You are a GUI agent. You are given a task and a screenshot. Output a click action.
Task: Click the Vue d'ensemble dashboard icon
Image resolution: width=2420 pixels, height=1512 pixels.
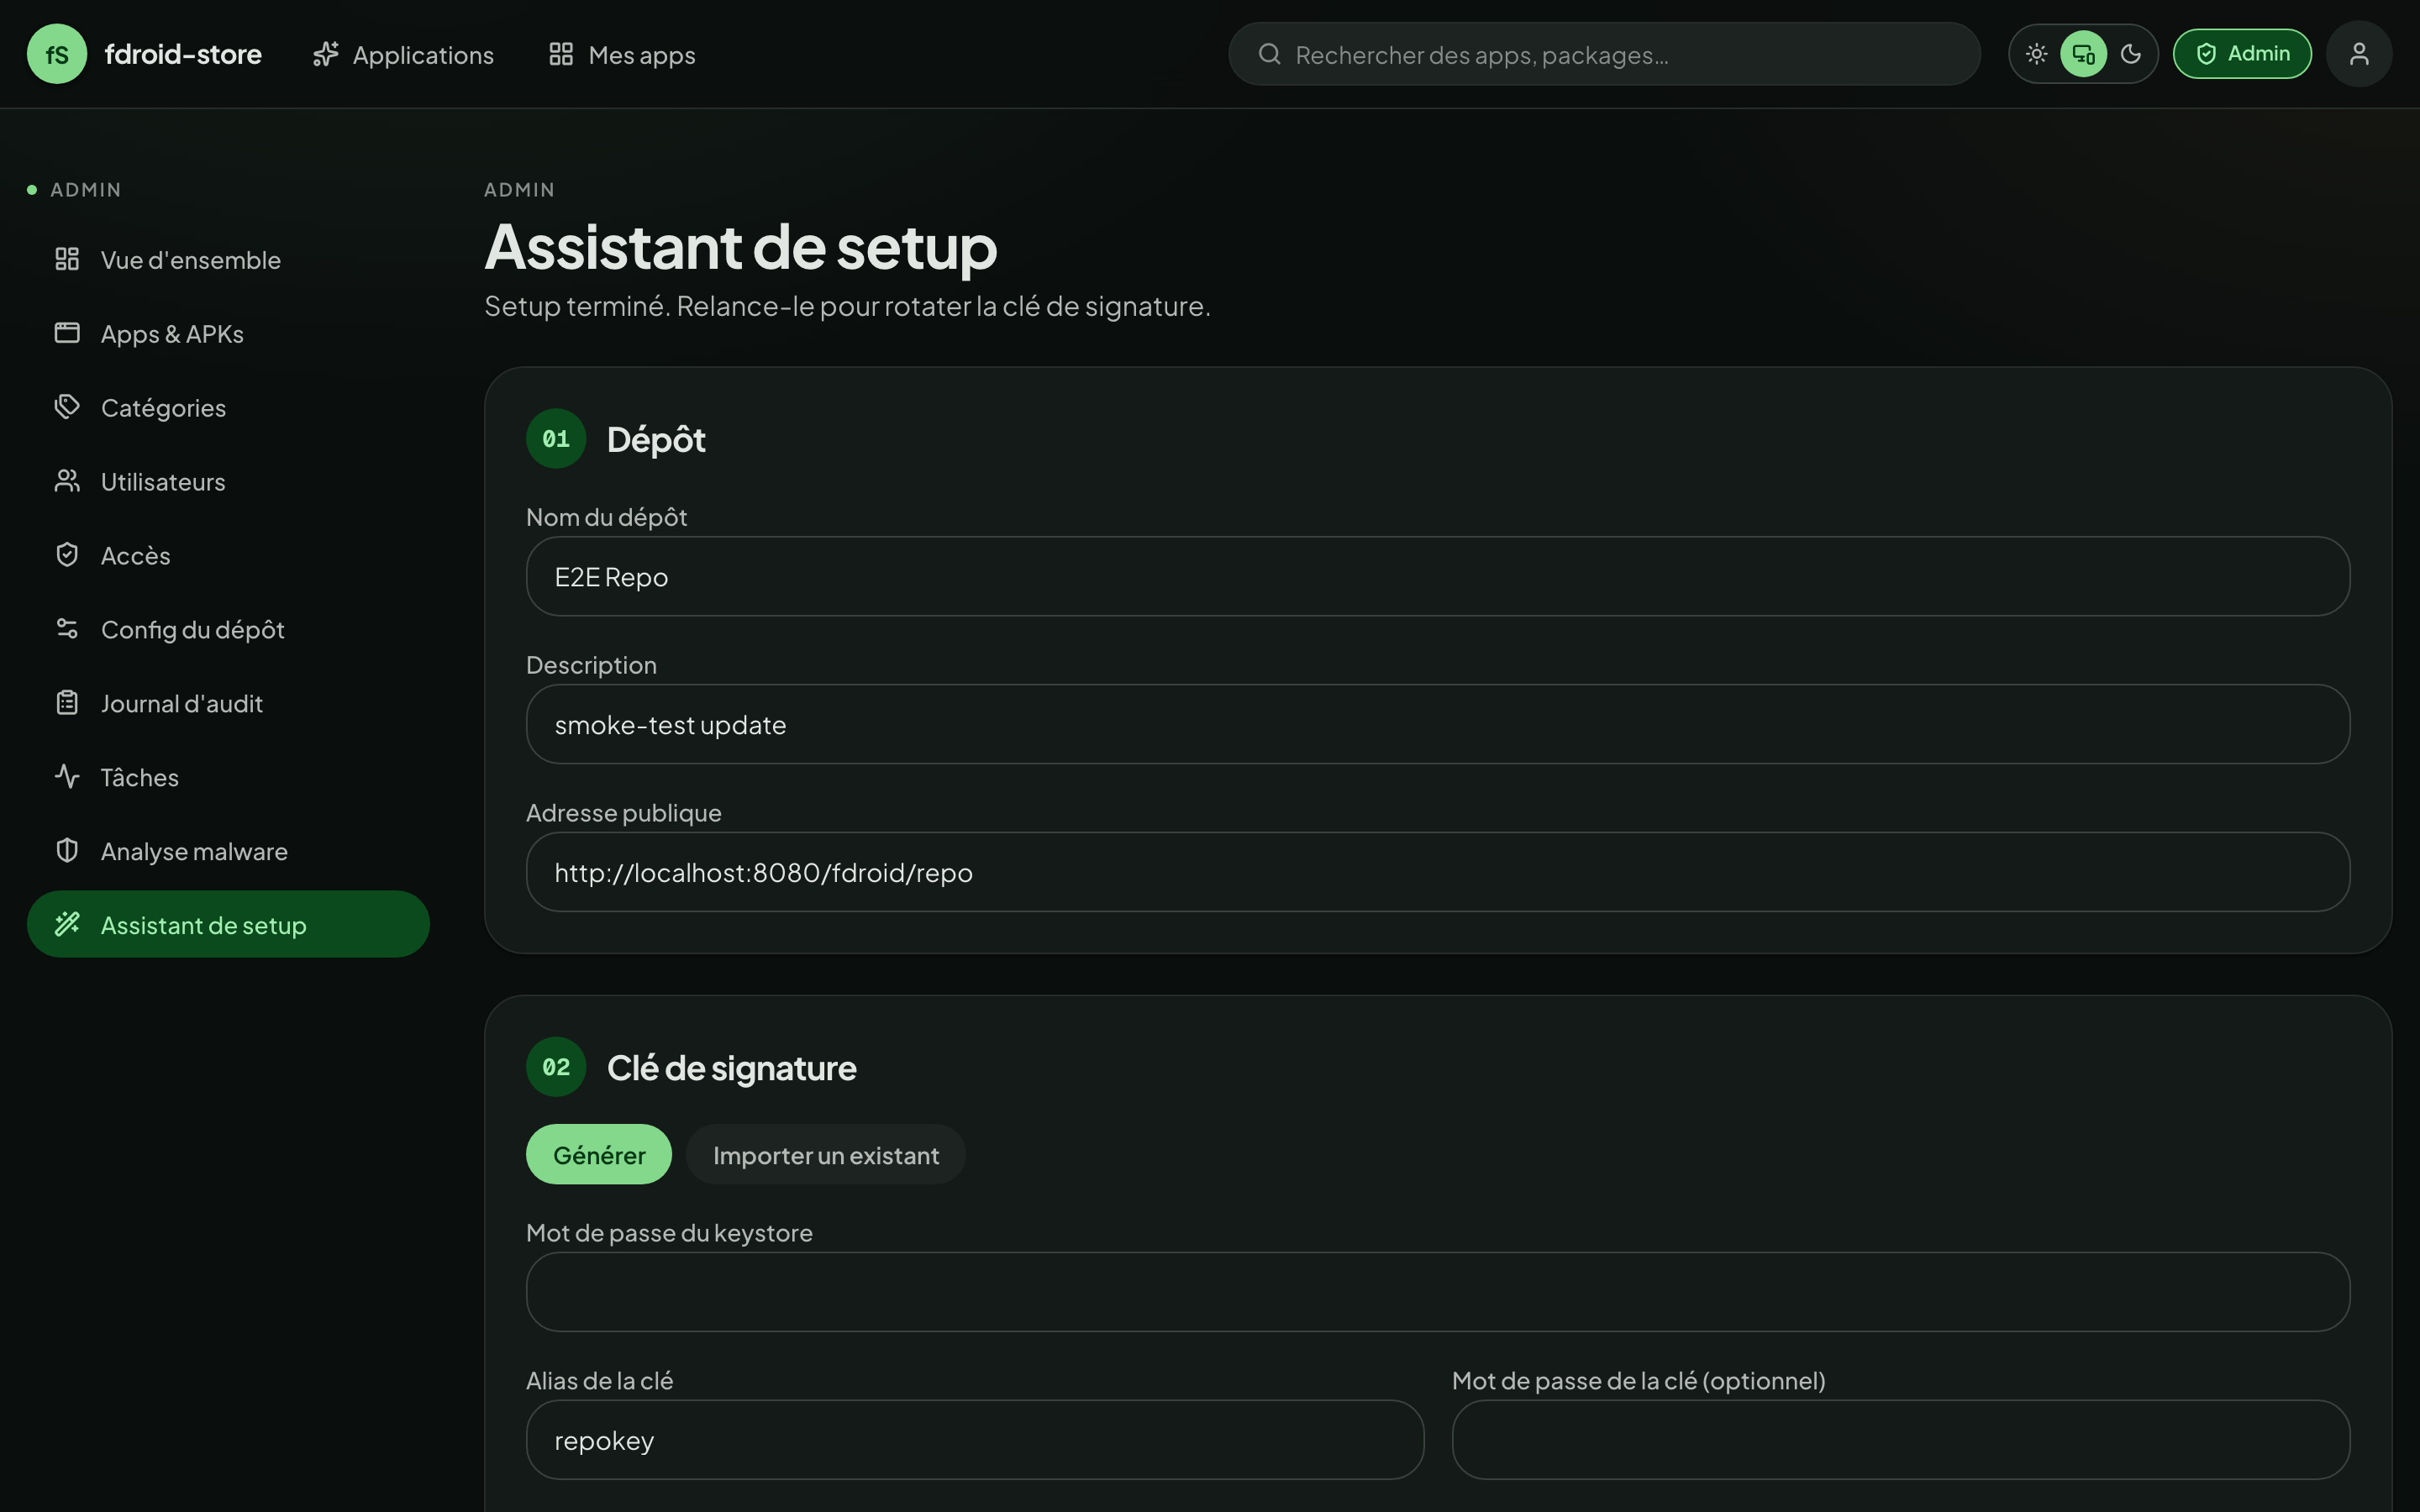coord(67,259)
